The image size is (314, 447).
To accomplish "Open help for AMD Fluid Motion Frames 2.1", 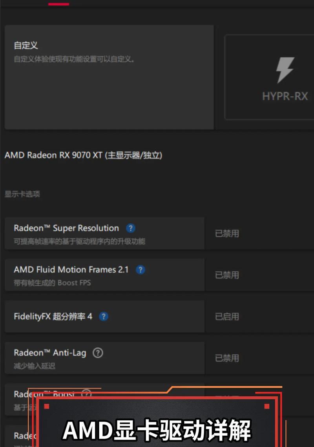I will 141,270.
